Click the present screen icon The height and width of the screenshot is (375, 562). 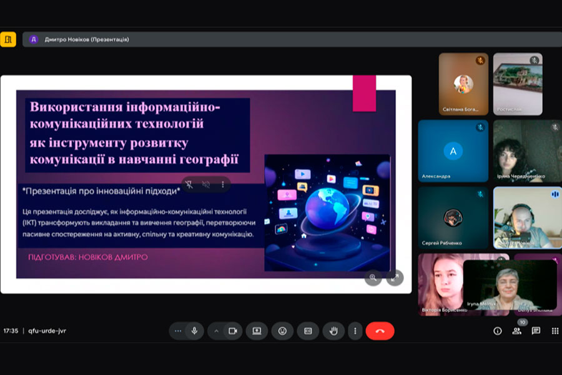[x=256, y=331]
